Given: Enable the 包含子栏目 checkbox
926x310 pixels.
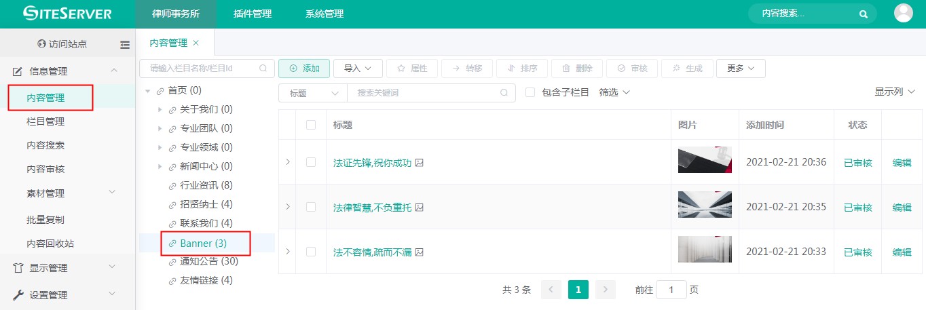Looking at the screenshot, I should tap(530, 92).
